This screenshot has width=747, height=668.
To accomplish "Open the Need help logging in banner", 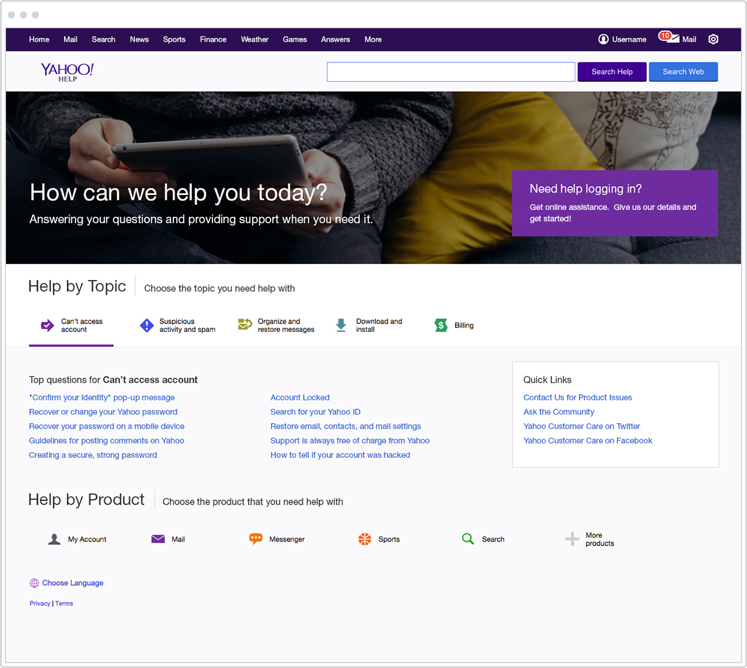I will click(x=615, y=203).
